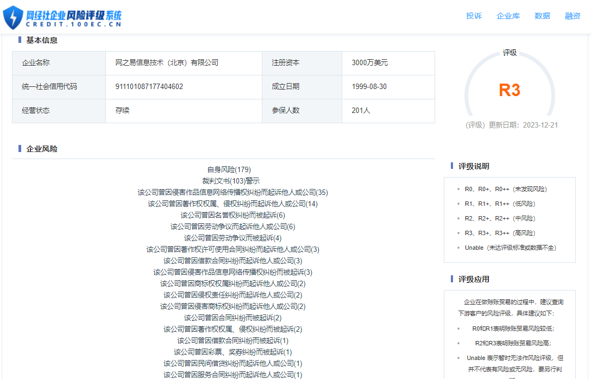The width and height of the screenshot is (591, 379).
Task: Click the blue shield lightning logo icon
Action: pos(13,17)
